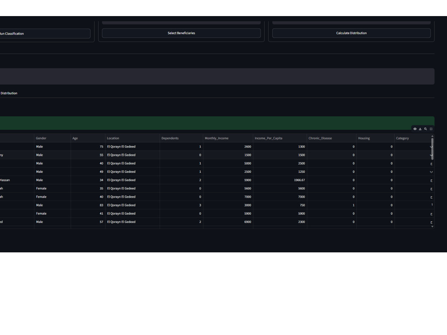Select Income_Per_Capita cell 2300
Screen dimensions: 447x335
[x=280, y=222]
